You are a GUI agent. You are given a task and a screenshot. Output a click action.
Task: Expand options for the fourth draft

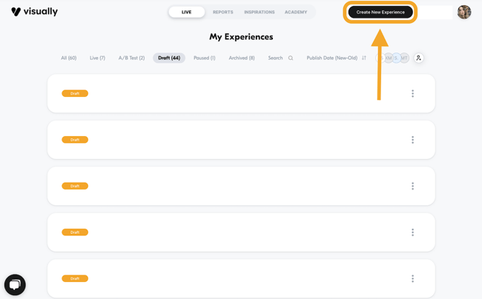(x=412, y=232)
